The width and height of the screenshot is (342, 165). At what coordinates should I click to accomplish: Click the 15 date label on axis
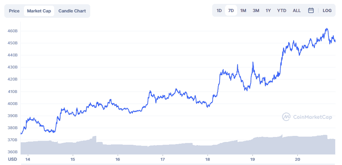(73, 159)
